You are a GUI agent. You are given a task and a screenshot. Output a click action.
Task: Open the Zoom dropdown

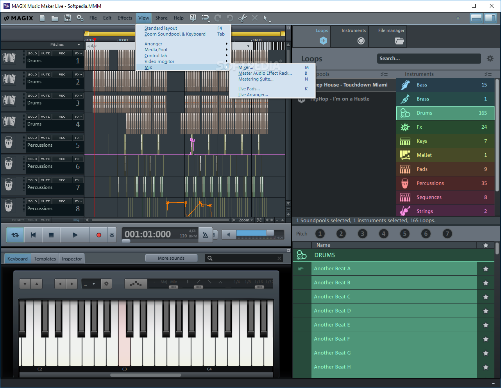point(246,220)
